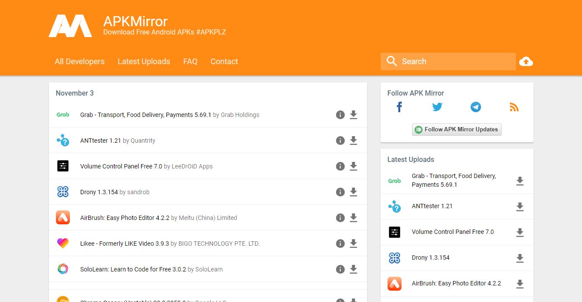Viewport: 582px width, 302px height.
Task: Open APK Mirror's Telegram channel
Action: pos(476,107)
